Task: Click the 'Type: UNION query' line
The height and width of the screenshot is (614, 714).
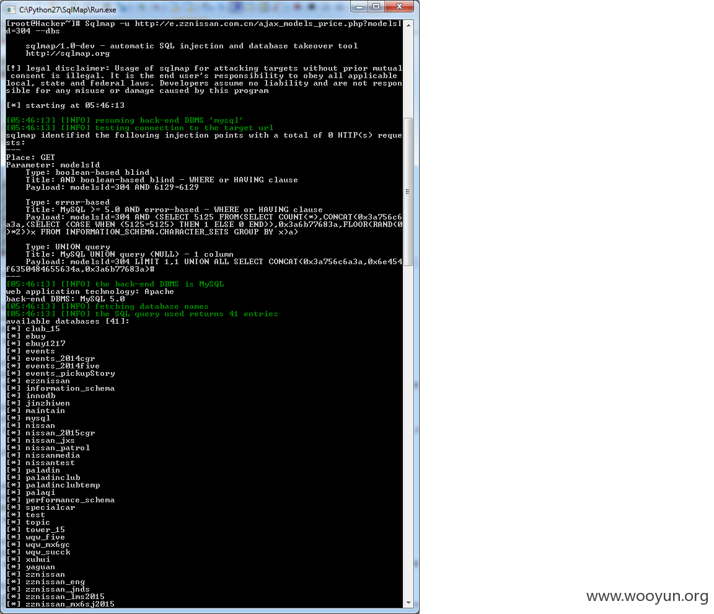Action: coord(68,246)
